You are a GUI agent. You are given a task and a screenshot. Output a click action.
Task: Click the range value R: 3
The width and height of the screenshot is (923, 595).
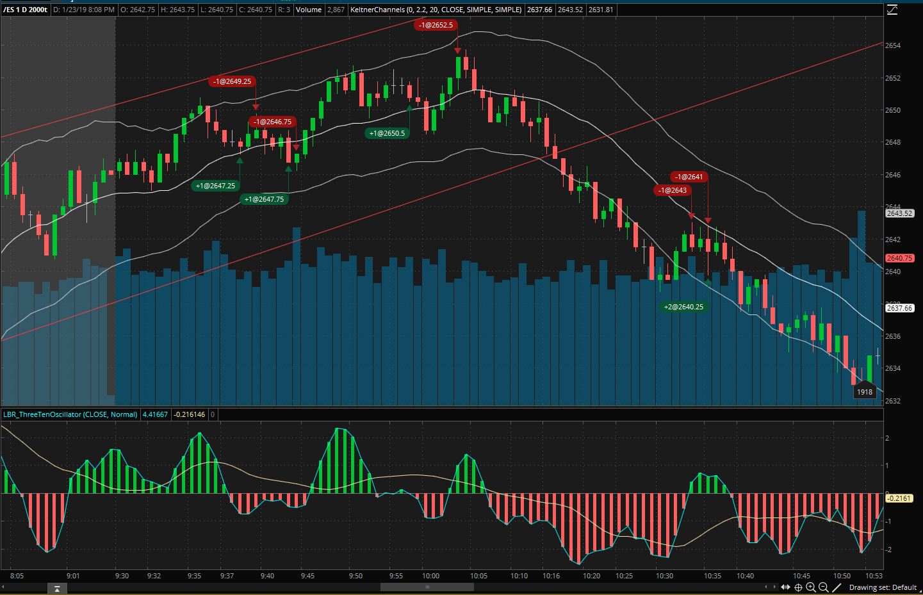[x=284, y=10]
